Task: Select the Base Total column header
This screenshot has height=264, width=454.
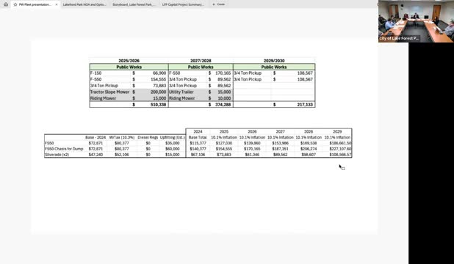Action: pyautogui.click(x=198, y=137)
